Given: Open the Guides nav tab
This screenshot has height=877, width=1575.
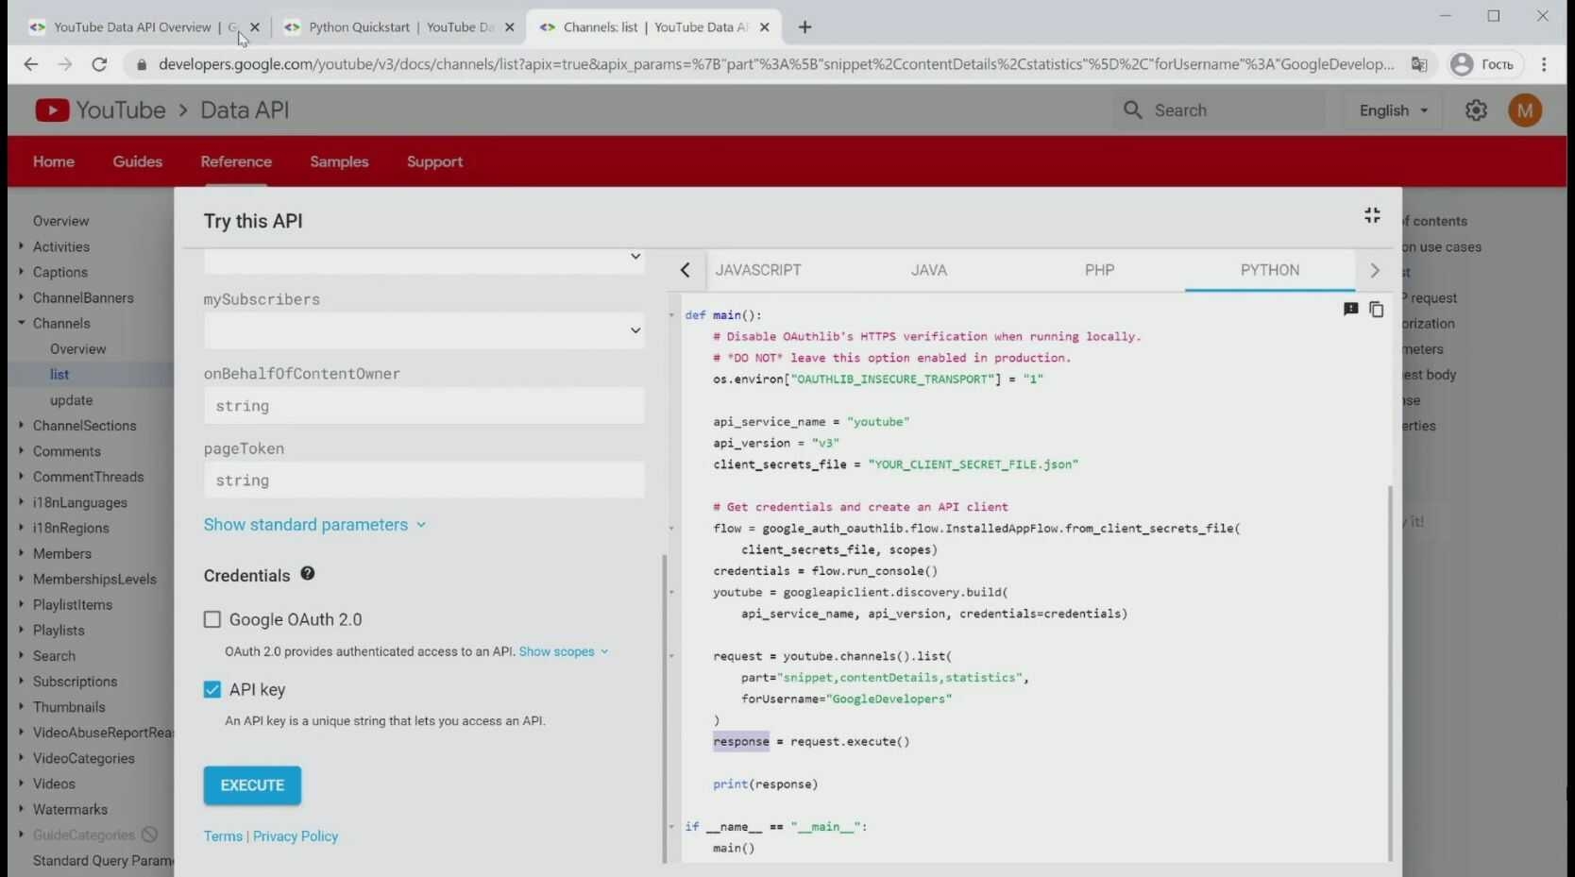Looking at the screenshot, I should pos(138,161).
